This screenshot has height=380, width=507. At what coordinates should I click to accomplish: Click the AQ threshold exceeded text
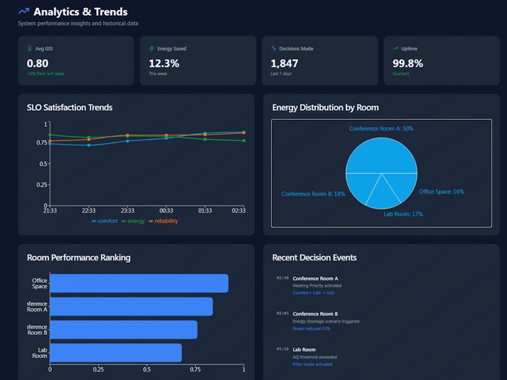314,357
